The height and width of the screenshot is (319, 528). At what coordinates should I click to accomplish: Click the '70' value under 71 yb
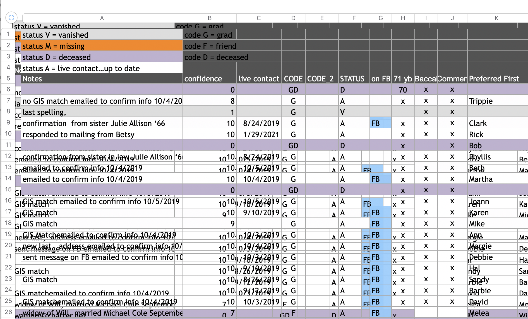point(403,90)
